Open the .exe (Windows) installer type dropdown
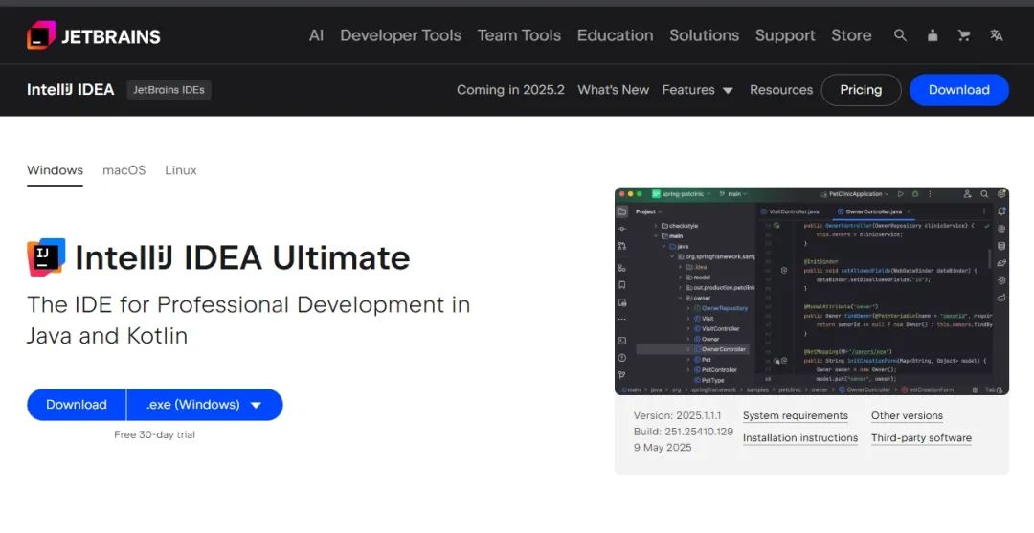1034x533 pixels. (x=205, y=405)
